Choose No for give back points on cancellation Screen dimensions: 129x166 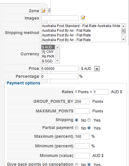tap(77, 165)
